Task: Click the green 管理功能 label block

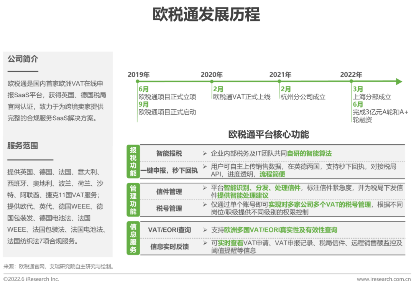Action: coord(133,200)
